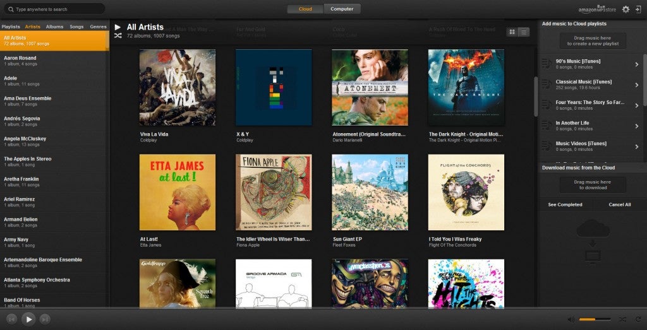Screen dimensions: 647x330
Task: Open the Viva La Vida album cover
Action: [178, 87]
